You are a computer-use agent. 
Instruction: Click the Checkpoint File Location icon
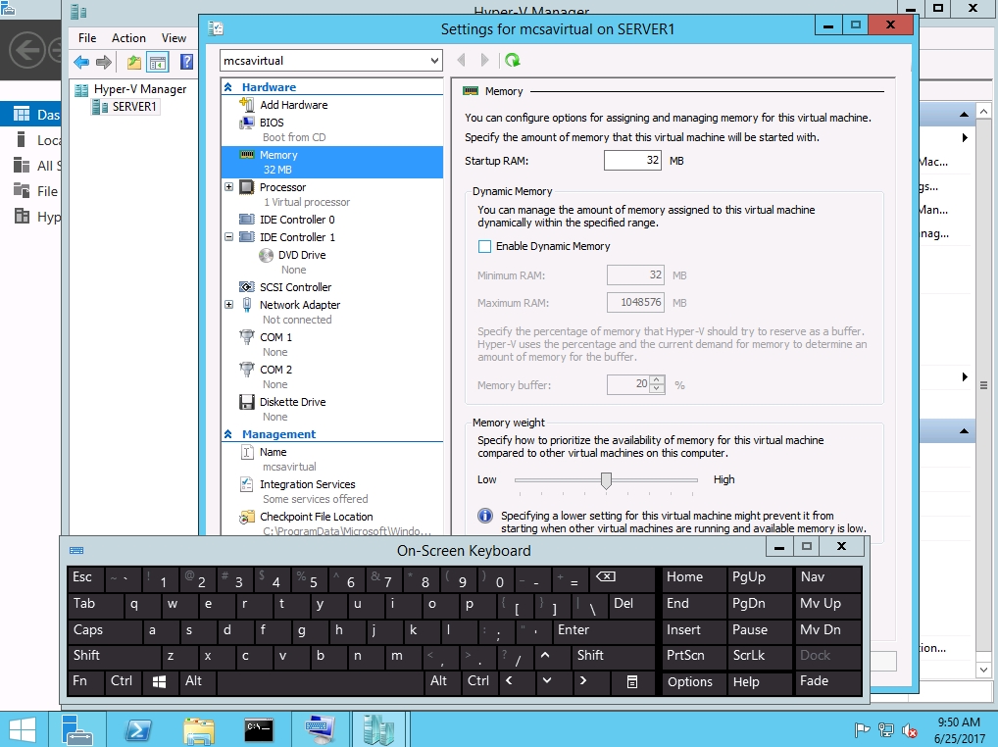pos(246,517)
